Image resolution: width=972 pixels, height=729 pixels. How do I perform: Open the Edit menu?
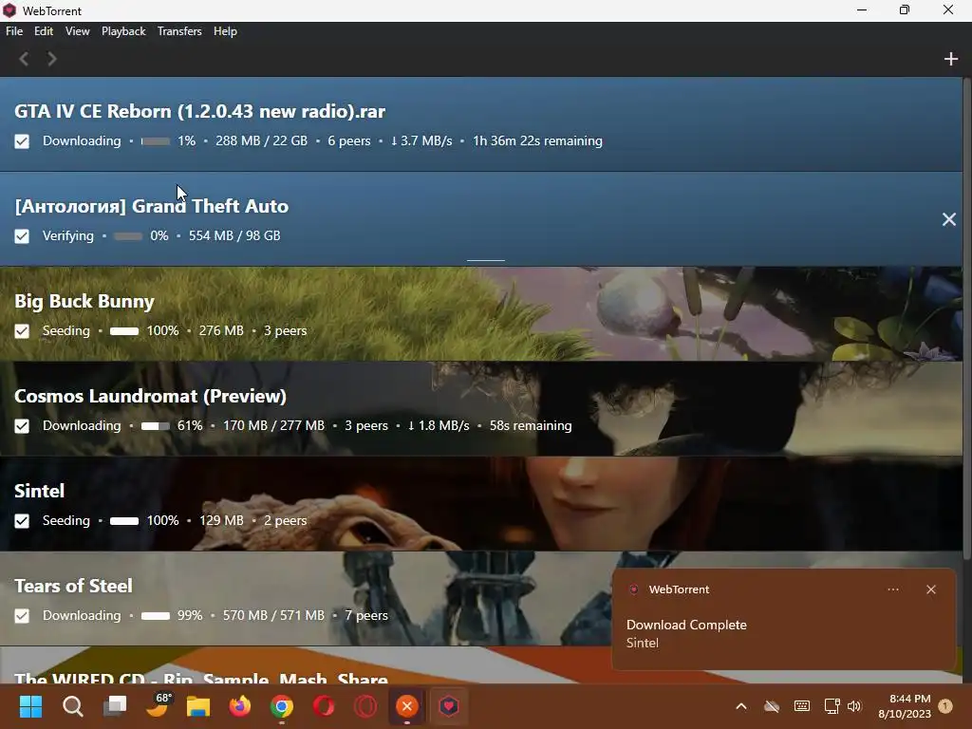[44, 31]
